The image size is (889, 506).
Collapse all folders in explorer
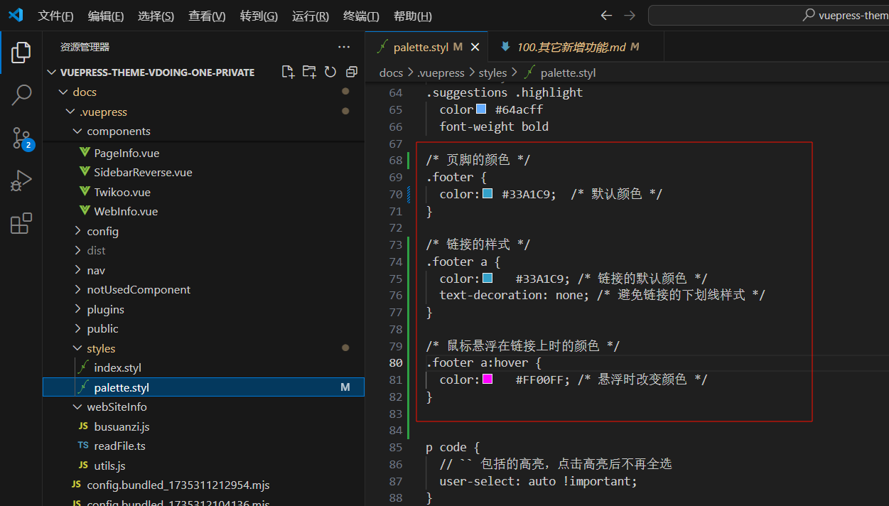(x=351, y=72)
